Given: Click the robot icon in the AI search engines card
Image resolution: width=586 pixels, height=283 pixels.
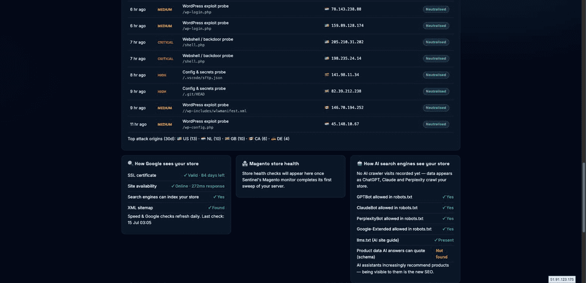Looking at the screenshot, I should 360,163.
